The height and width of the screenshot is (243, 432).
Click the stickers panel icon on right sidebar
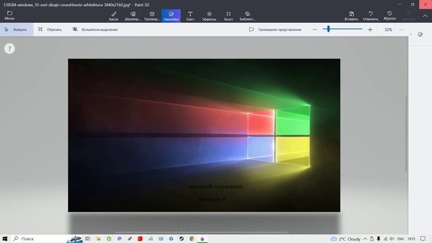click(420, 34)
